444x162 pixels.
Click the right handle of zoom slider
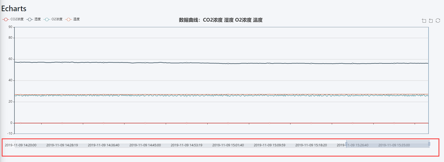429,144
